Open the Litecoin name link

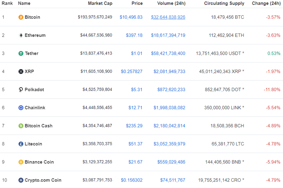pyautogui.click(x=33, y=144)
